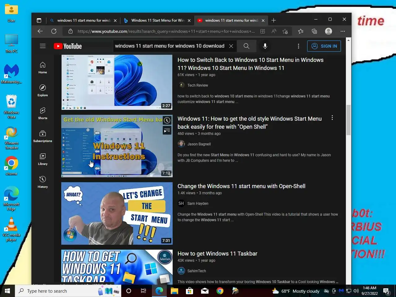Click the YouTube logo
The height and width of the screenshot is (297, 396).
tap(68, 46)
